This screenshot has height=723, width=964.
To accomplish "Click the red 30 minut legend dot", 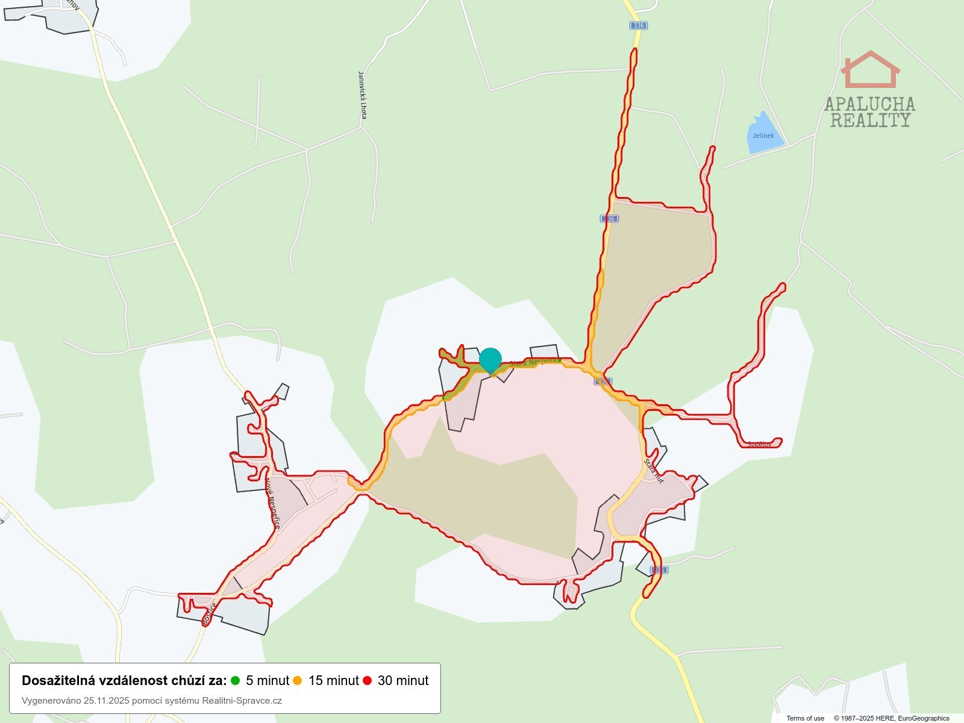I will point(367,681).
